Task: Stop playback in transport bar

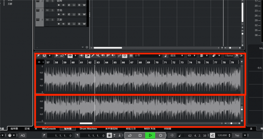Action: 140,135
